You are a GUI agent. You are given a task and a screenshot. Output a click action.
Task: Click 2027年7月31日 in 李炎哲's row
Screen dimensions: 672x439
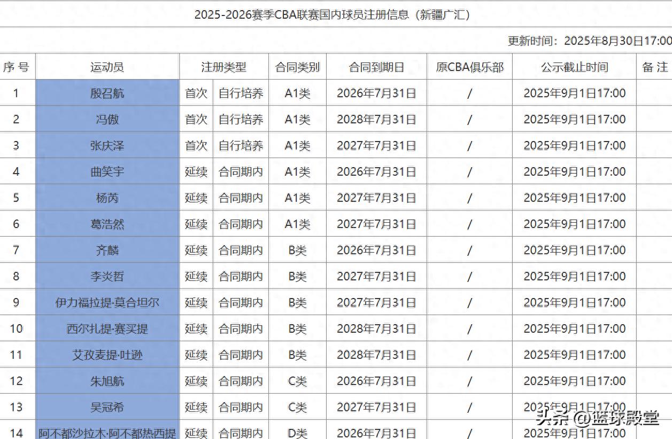(376, 277)
